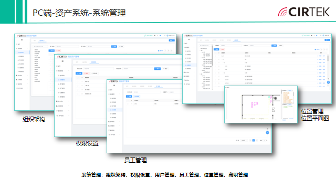
Task: Click hamburger menu icon in 员工管理 screenshot
Action: pos(114,86)
